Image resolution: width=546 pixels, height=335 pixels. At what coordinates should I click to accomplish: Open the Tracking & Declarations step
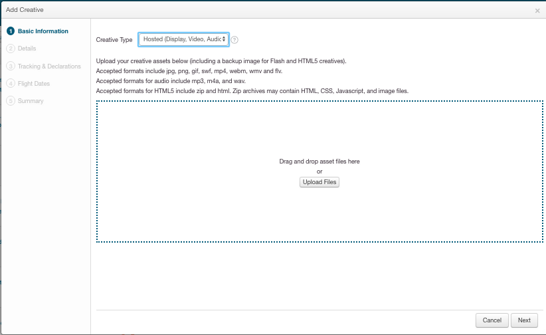click(44, 66)
